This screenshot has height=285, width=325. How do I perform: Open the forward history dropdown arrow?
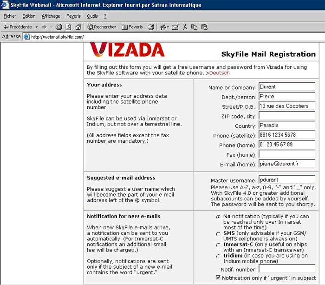click(x=51, y=27)
